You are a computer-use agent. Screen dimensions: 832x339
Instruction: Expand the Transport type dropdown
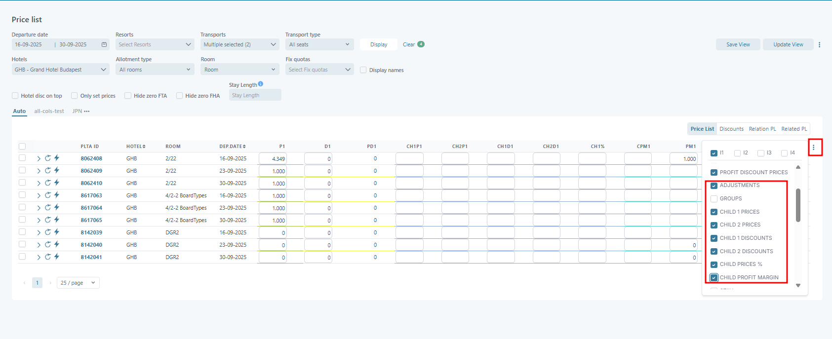[319, 44]
